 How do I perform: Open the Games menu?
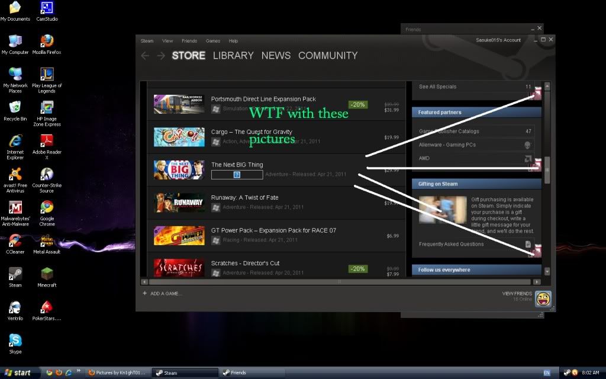pos(213,41)
